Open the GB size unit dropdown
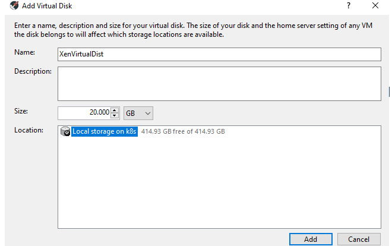The image size is (392, 246). [138, 112]
